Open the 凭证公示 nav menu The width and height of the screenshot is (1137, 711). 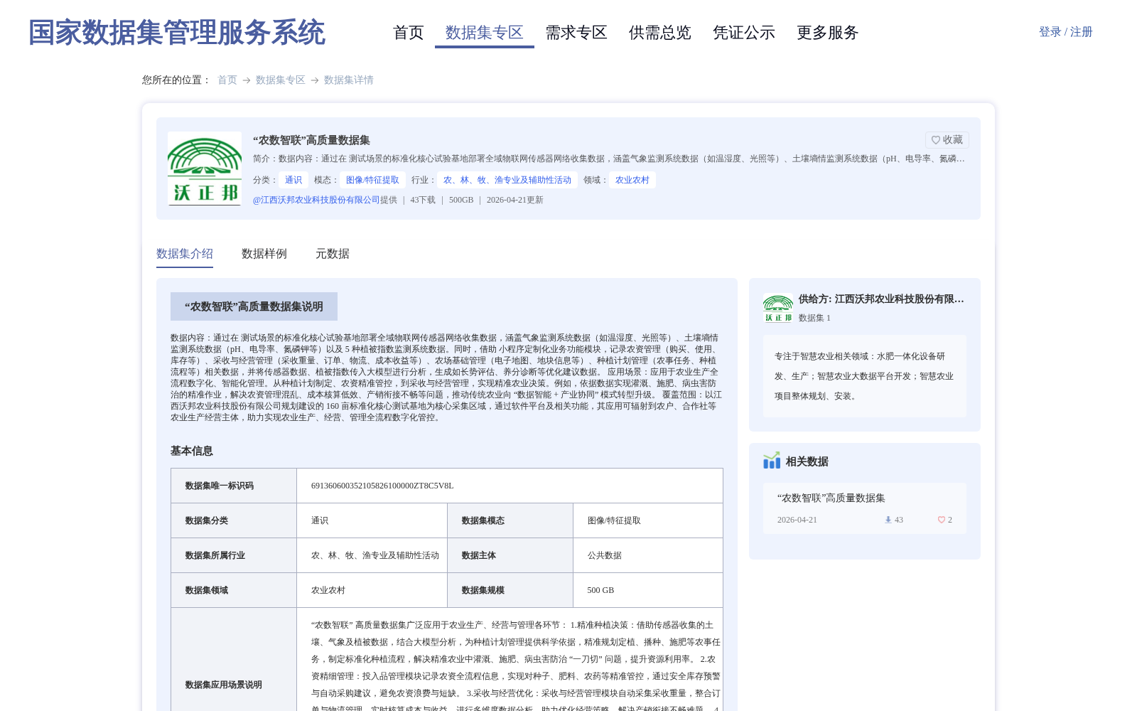tap(744, 33)
